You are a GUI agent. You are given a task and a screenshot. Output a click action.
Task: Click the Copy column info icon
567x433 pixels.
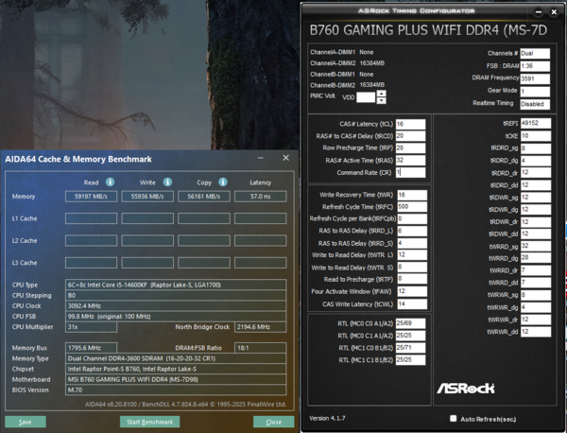(223, 182)
